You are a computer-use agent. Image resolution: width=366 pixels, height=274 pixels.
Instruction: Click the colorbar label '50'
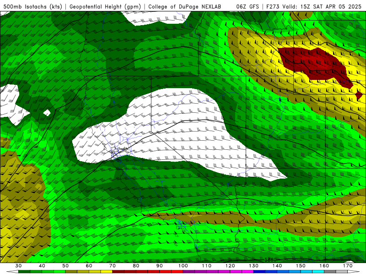(65, 266)
